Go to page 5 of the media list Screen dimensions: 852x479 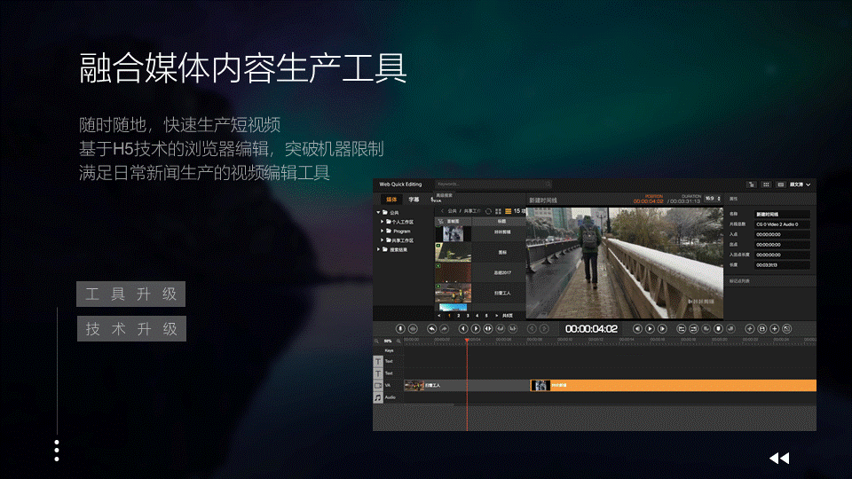tap(486, 316)
